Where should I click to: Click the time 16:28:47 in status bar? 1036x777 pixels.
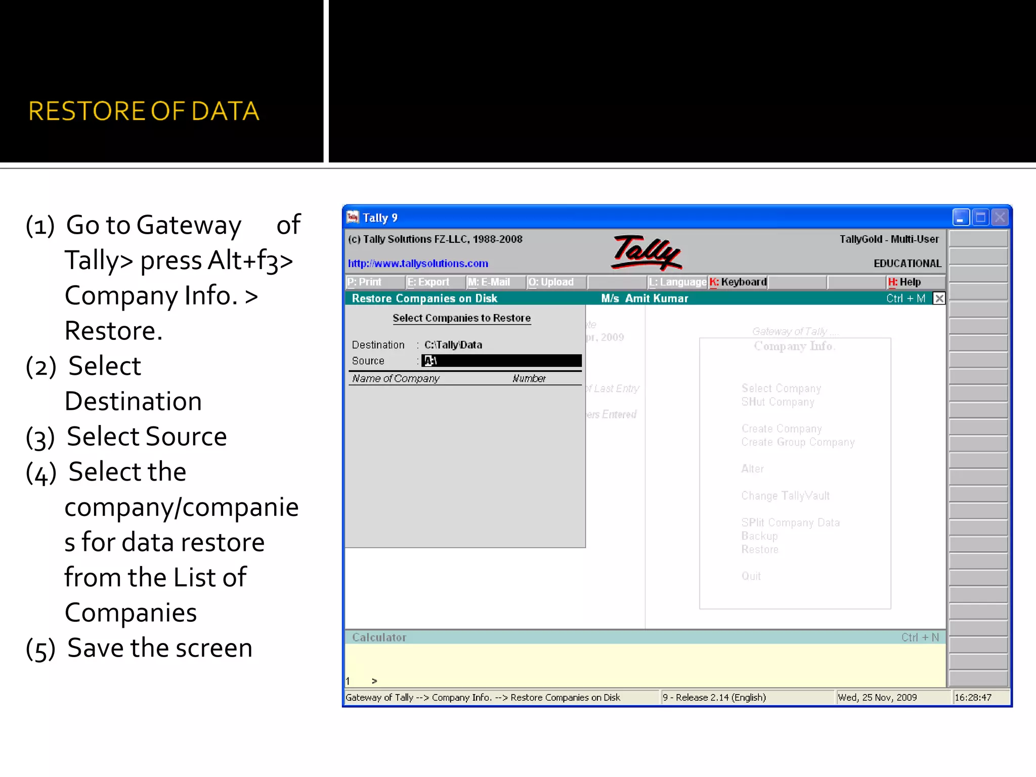973,698
